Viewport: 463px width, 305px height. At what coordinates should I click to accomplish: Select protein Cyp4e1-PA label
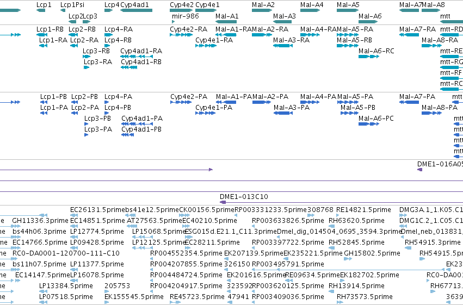(214, 108)
